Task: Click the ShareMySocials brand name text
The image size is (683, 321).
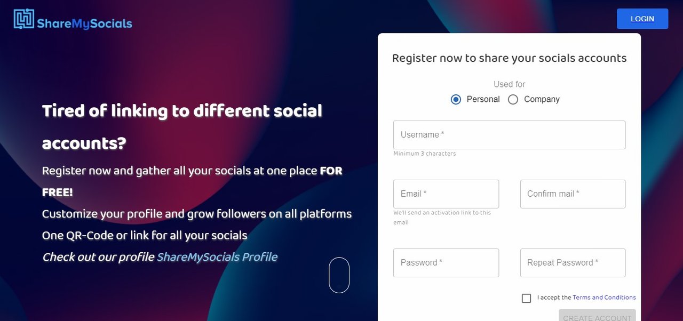Action: coord(84,23)
